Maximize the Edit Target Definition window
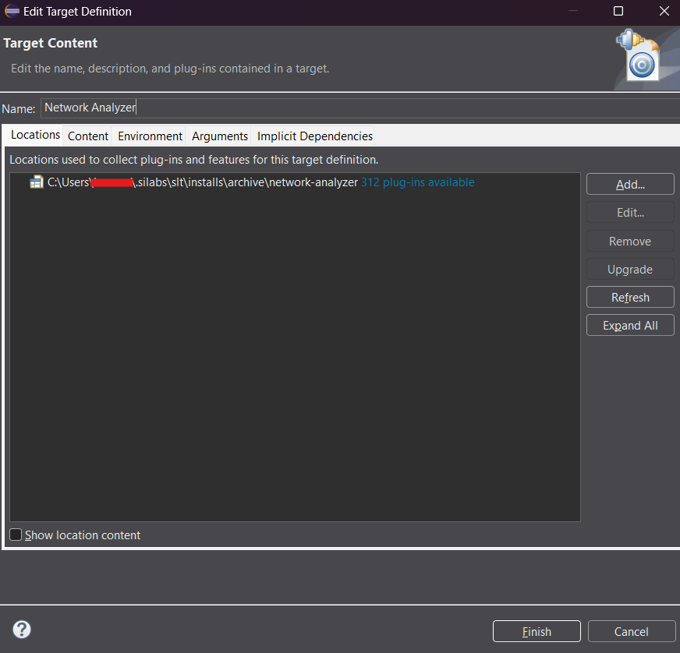The image size is (680, 653). point(618,11)
